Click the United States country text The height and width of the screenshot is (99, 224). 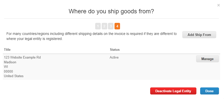pyautogui.click(x=14, y=76)
